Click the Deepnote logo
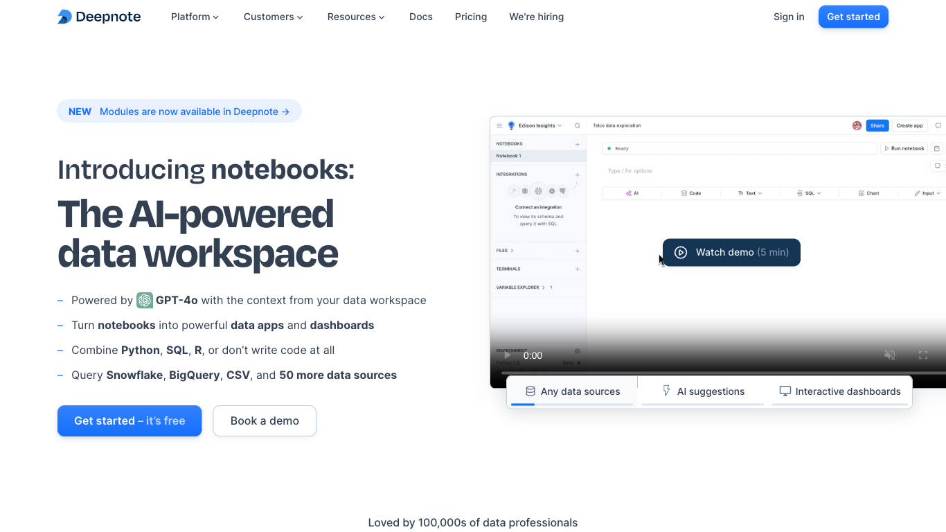 (99, 17)
